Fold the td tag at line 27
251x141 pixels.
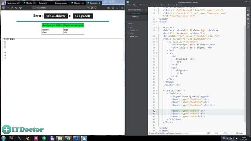[x=157, y=68]
